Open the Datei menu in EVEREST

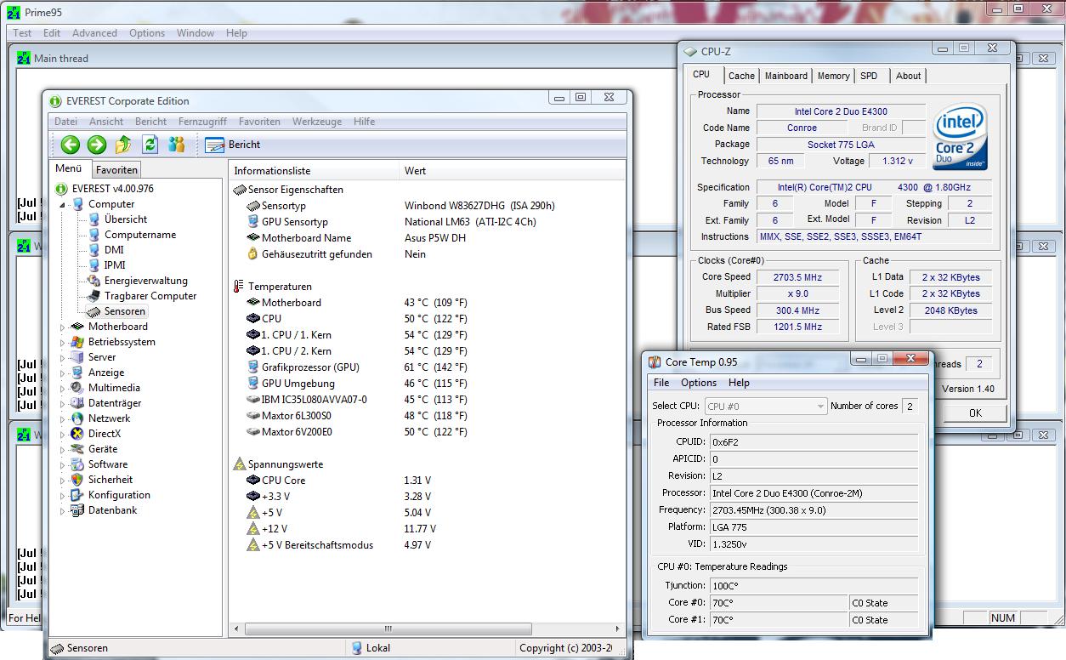pyautogui.click(x=65, y=122)
